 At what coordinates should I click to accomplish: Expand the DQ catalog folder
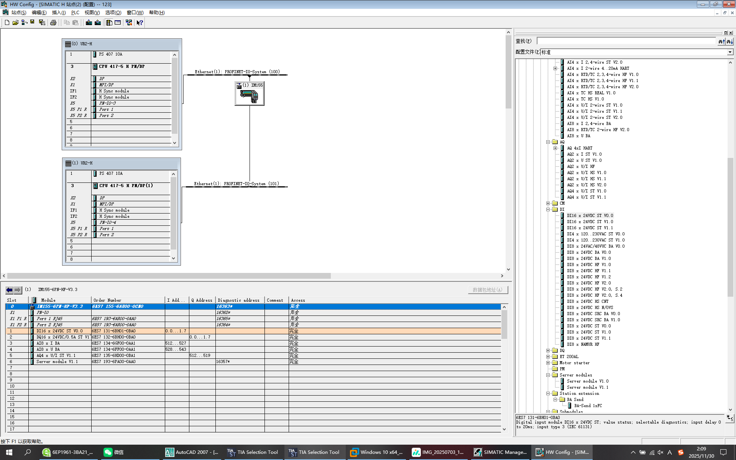548,350
